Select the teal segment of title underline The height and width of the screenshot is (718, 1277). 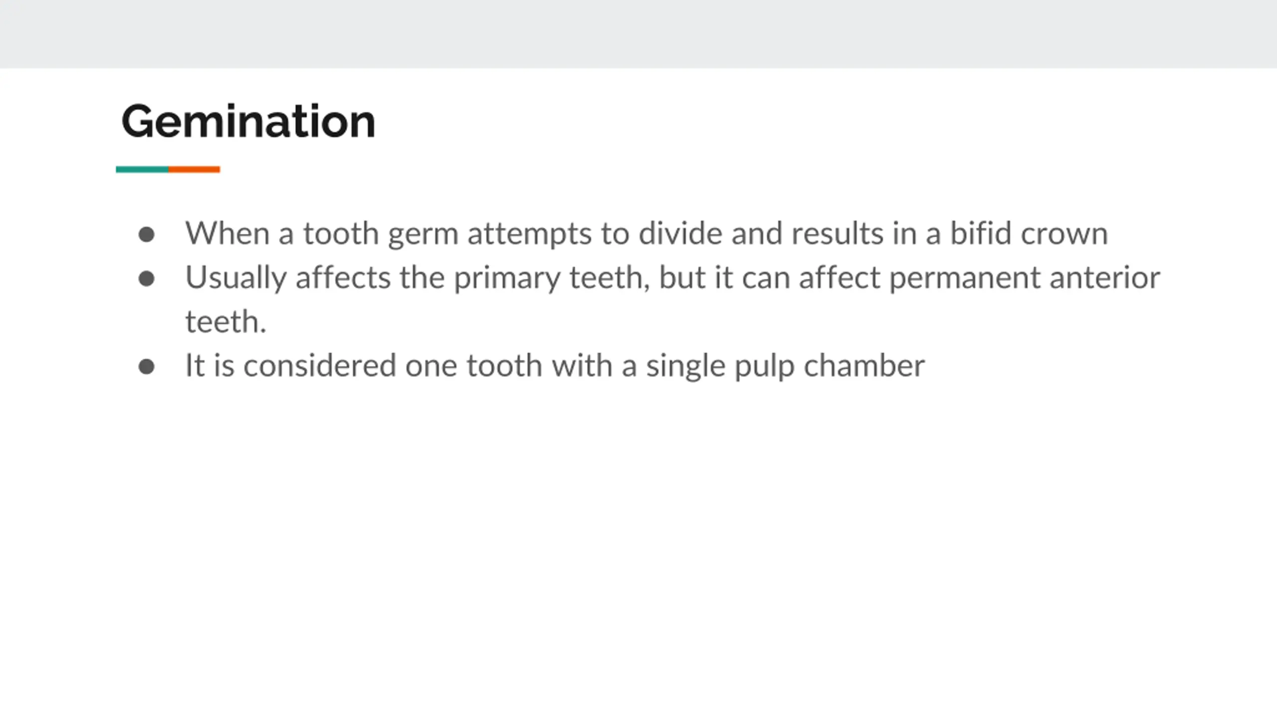click(x=142, y=170)
